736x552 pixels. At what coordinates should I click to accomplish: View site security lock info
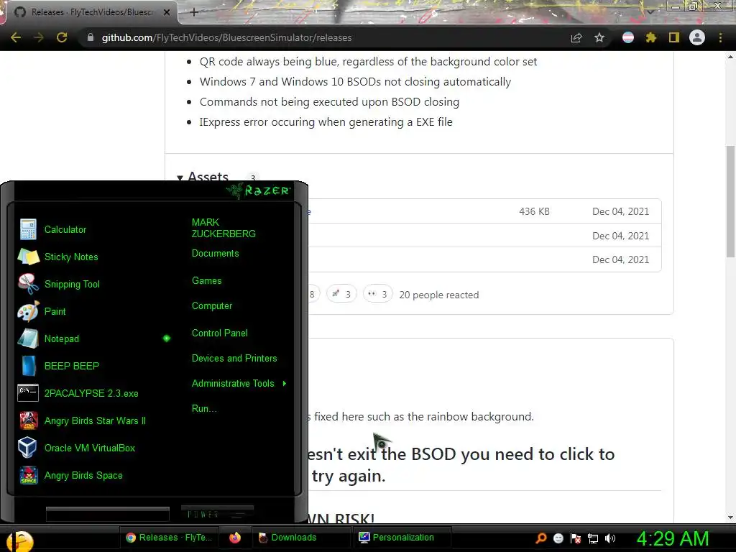pos(91,37)
